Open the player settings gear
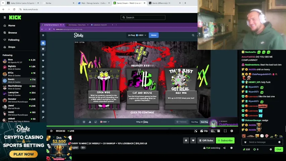The height and width of the screenshot is (161, 286). (x=232, y=131)
